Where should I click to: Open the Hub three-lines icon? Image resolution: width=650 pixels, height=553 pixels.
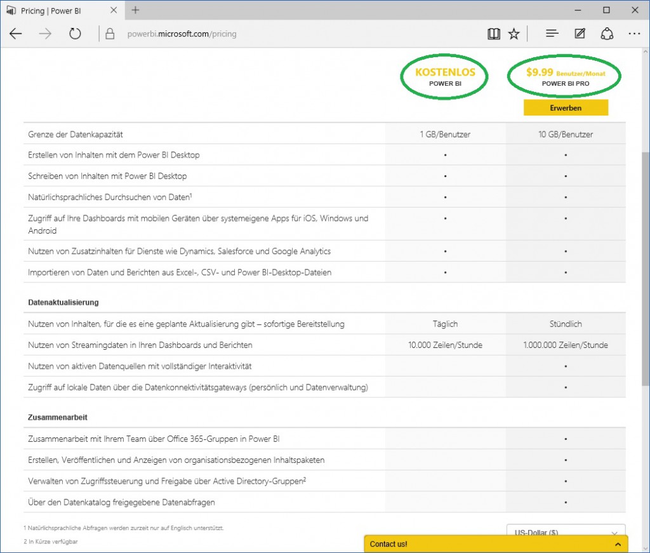552,34
